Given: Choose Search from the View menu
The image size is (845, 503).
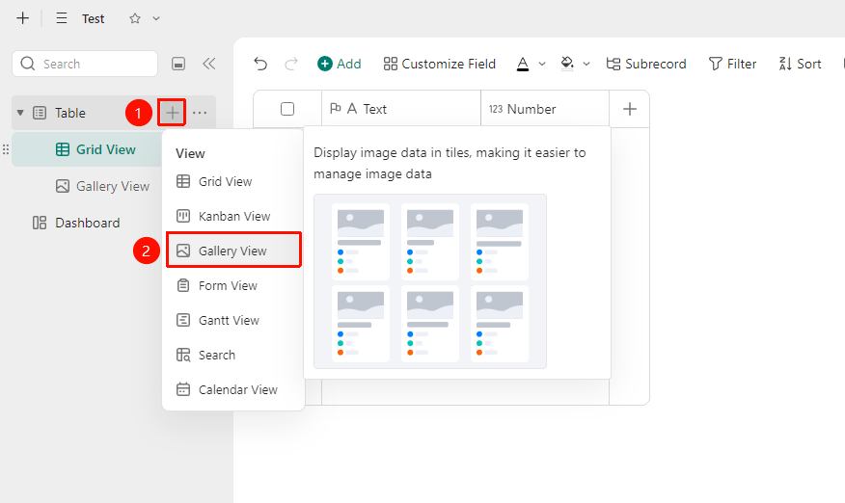Looking at the screenshot, I should [233, 355].
